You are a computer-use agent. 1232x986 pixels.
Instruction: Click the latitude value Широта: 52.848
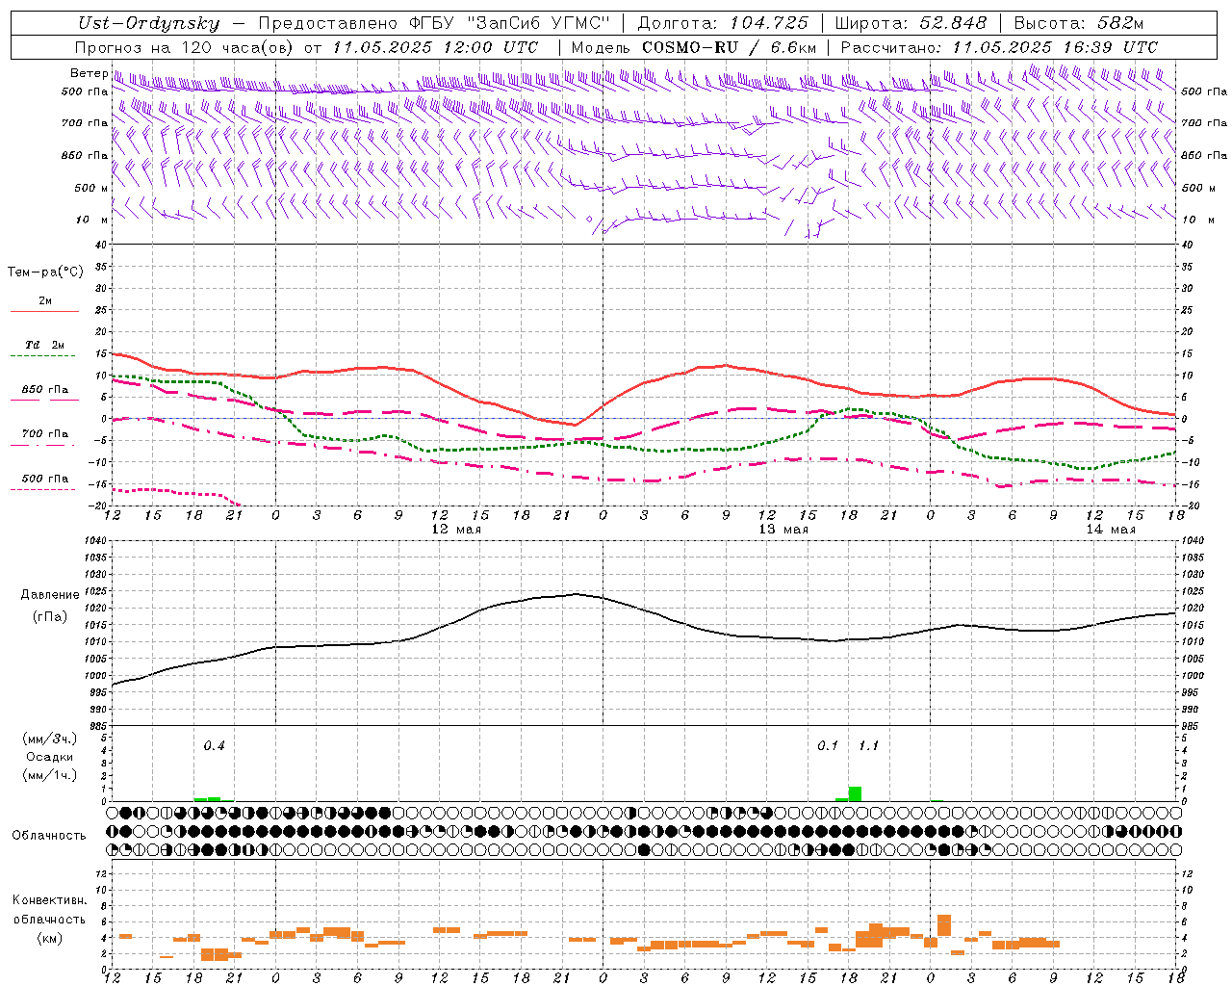[x=911, y=23]
